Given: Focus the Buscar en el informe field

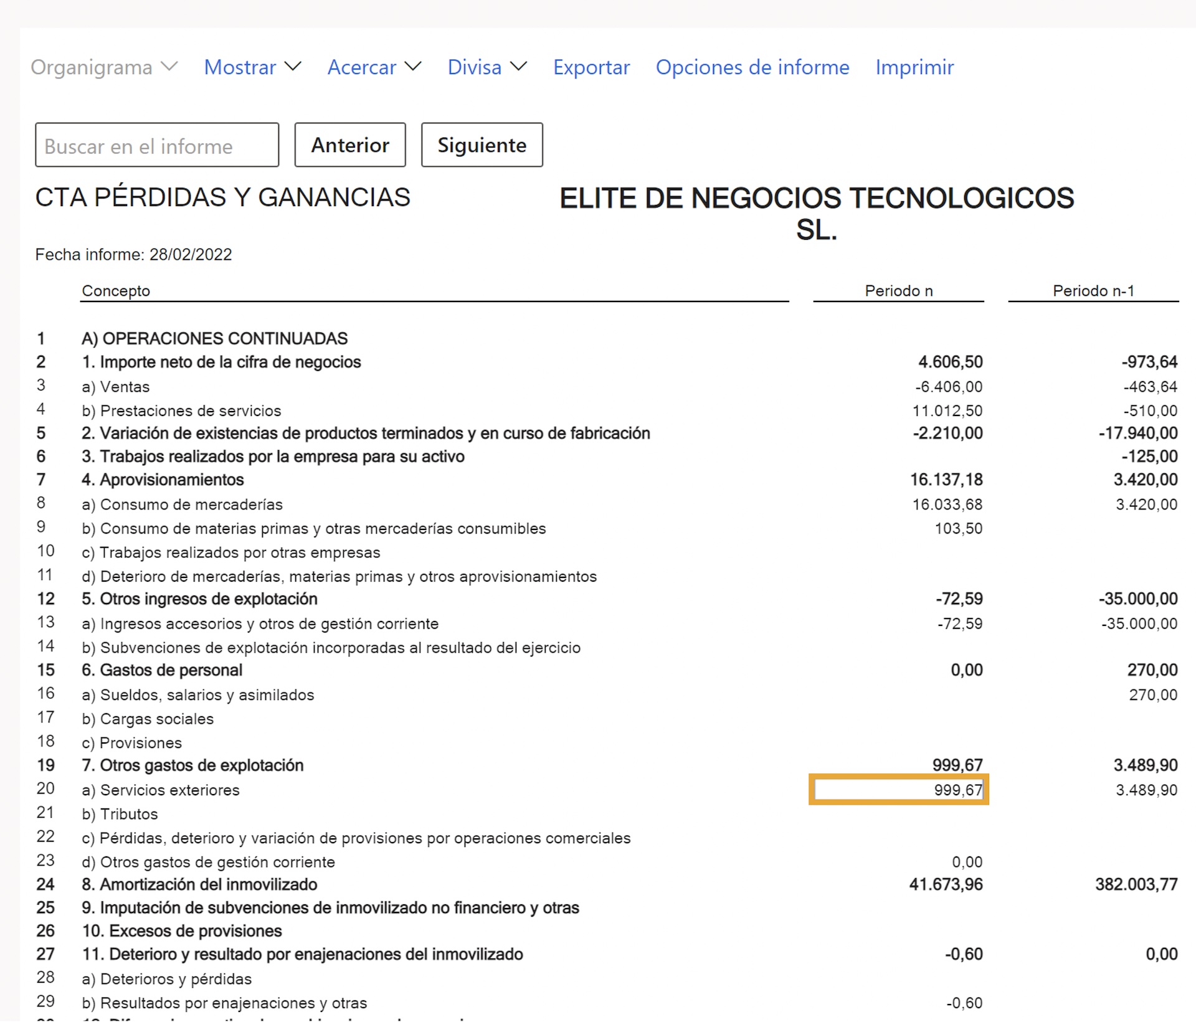Looking at the screenshot, I should coord(157,145).
